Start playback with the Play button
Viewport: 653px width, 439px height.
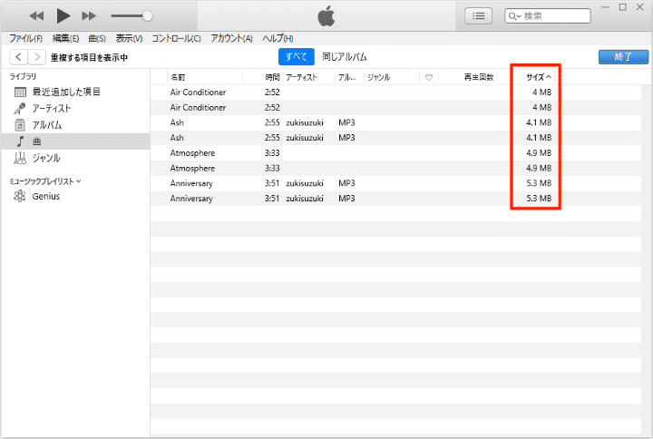click(63, 15)
